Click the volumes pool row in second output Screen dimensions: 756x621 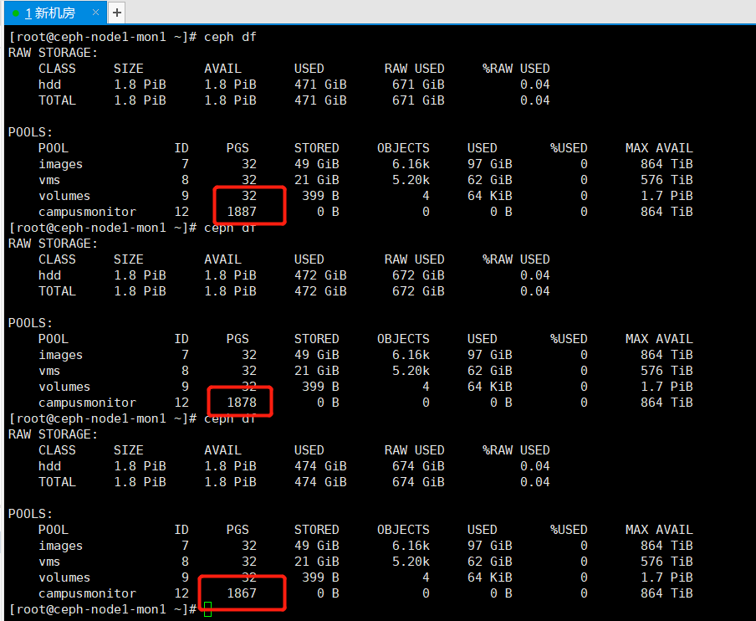[x=64, y=386]
